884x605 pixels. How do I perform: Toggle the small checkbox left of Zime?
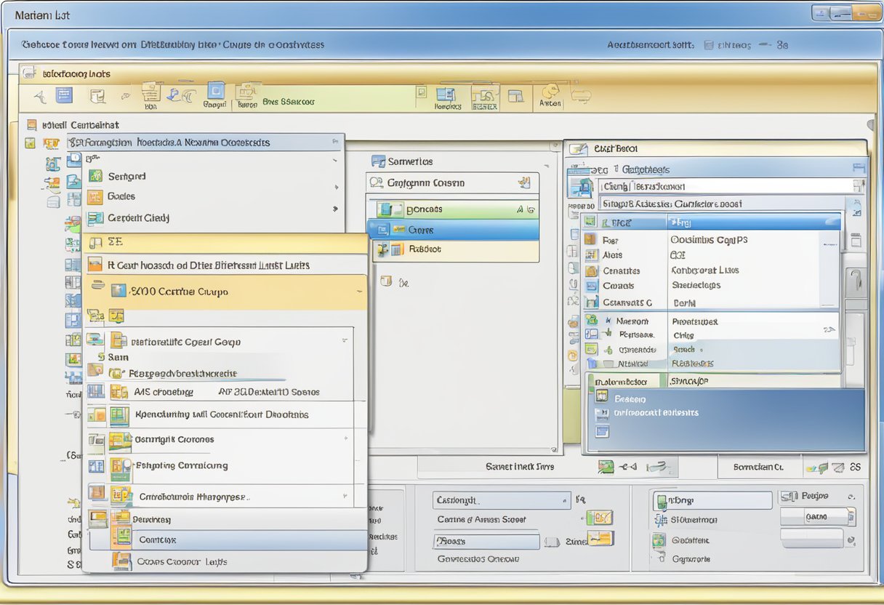(552, 542)
